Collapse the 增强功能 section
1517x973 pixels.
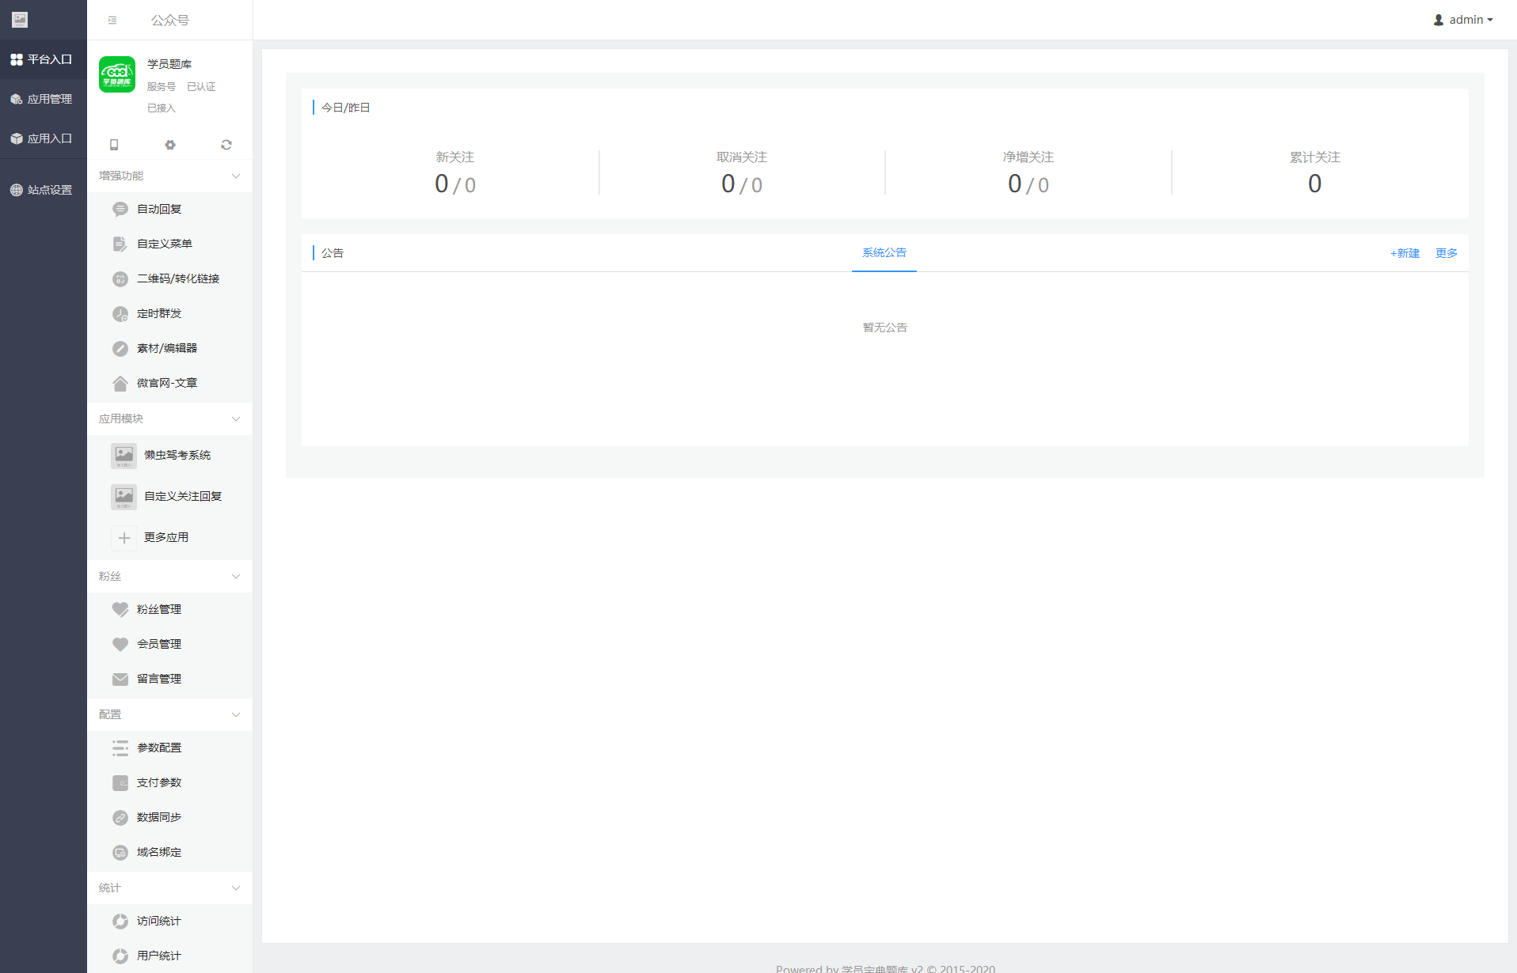(x=236, y=176)
